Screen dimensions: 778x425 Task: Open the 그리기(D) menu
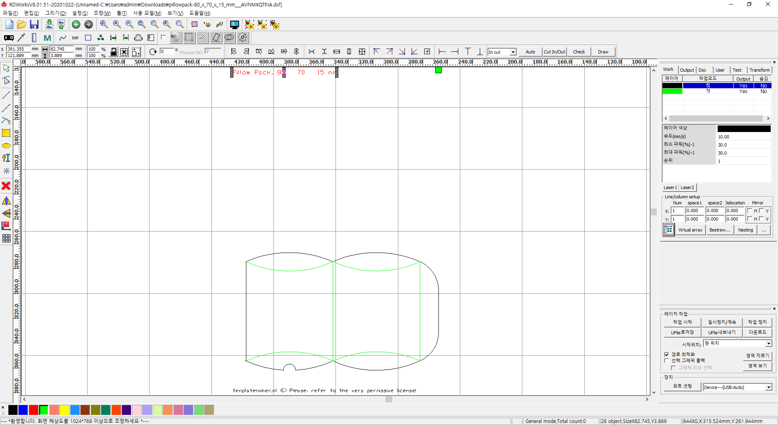click(56, 13)
